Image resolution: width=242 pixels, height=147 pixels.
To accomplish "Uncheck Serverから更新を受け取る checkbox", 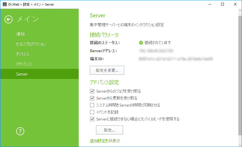I will (x=92, y=98).
